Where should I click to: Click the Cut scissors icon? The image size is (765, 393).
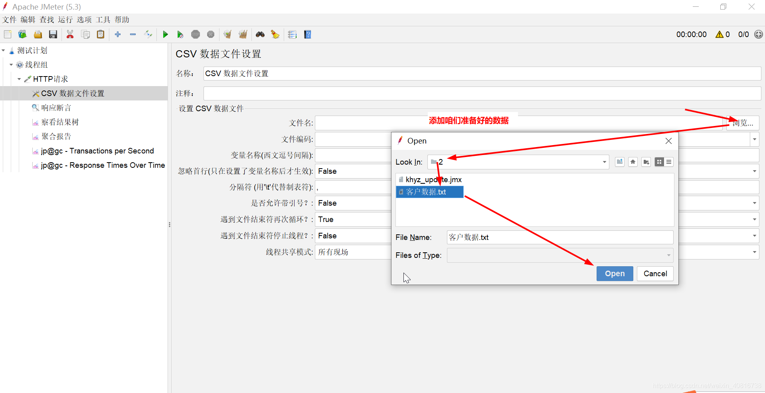(70, 35)
